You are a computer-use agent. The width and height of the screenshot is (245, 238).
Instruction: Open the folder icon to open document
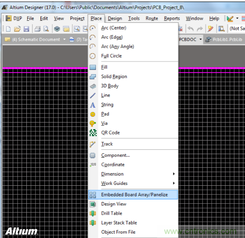(17, 29)
